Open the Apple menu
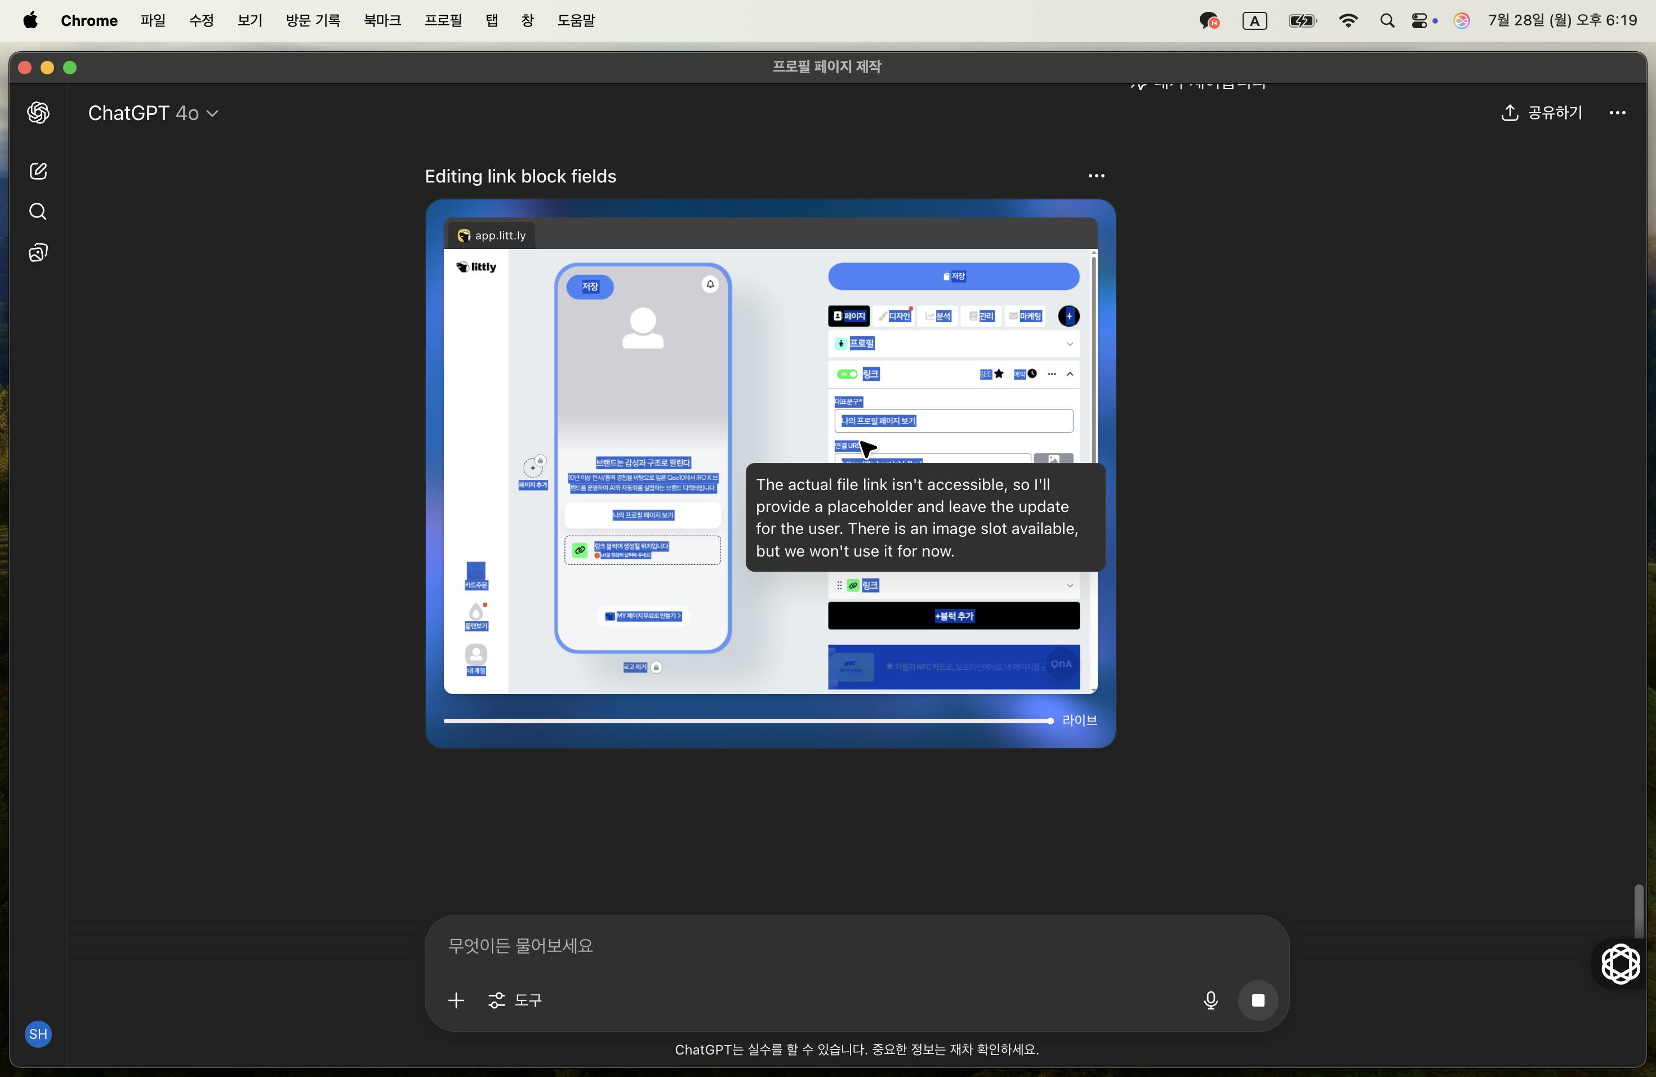The height and width of the screenshot is (1077, 1656). click(30, 20)
